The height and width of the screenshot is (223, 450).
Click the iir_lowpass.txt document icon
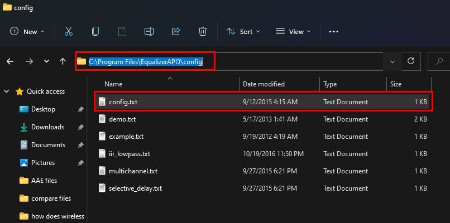click(102, 154)
